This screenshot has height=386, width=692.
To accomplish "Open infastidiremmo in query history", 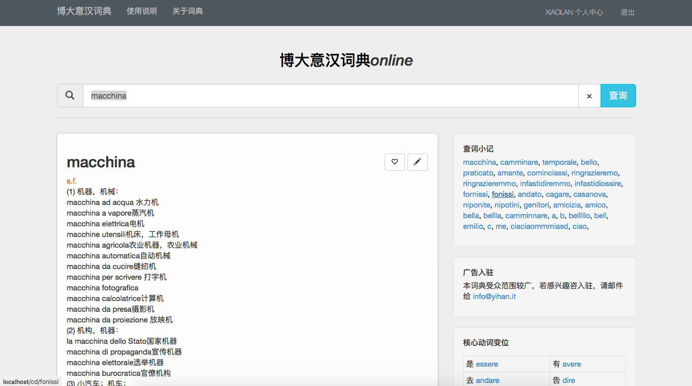I will (545, 184).
